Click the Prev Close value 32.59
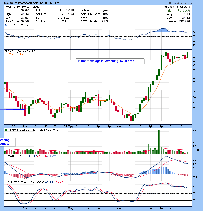 coord(25,21)
